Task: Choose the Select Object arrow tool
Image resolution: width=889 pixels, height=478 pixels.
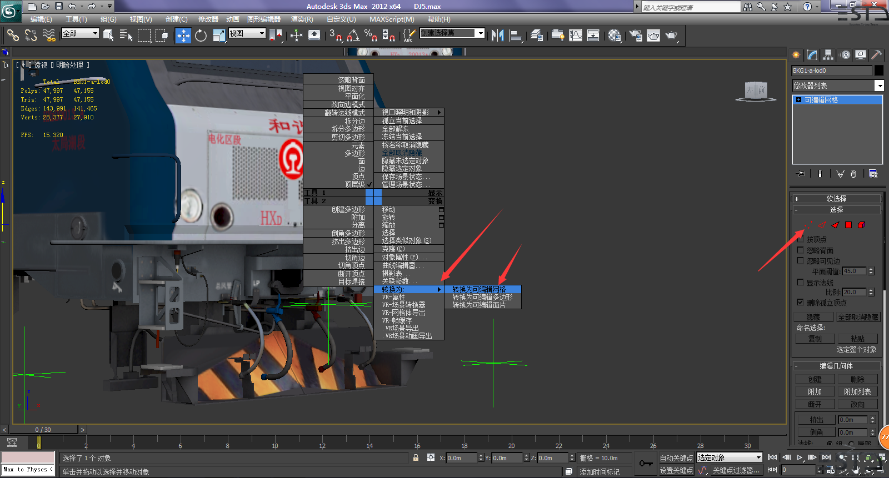Action: point(109,36)
